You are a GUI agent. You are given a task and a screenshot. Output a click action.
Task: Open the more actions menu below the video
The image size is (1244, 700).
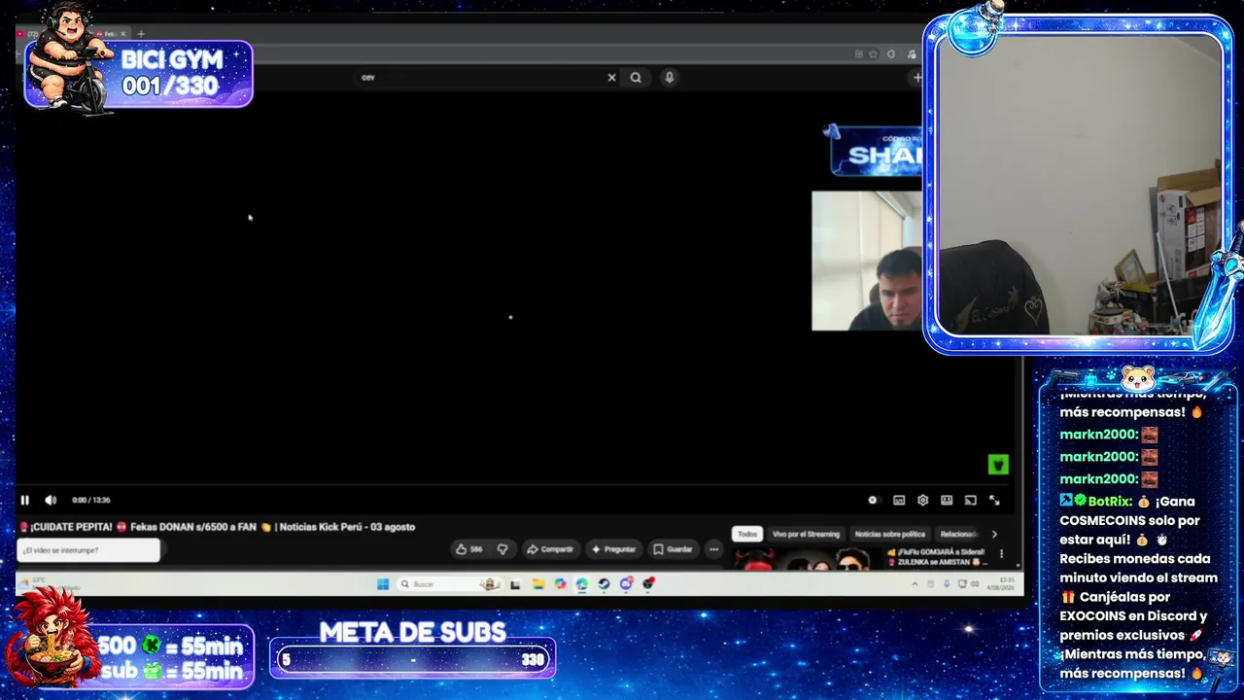(714, 549)
